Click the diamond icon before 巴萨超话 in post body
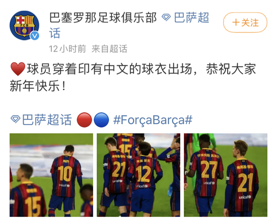The height and width of the screenshot is (222, 277). (16, 120)
